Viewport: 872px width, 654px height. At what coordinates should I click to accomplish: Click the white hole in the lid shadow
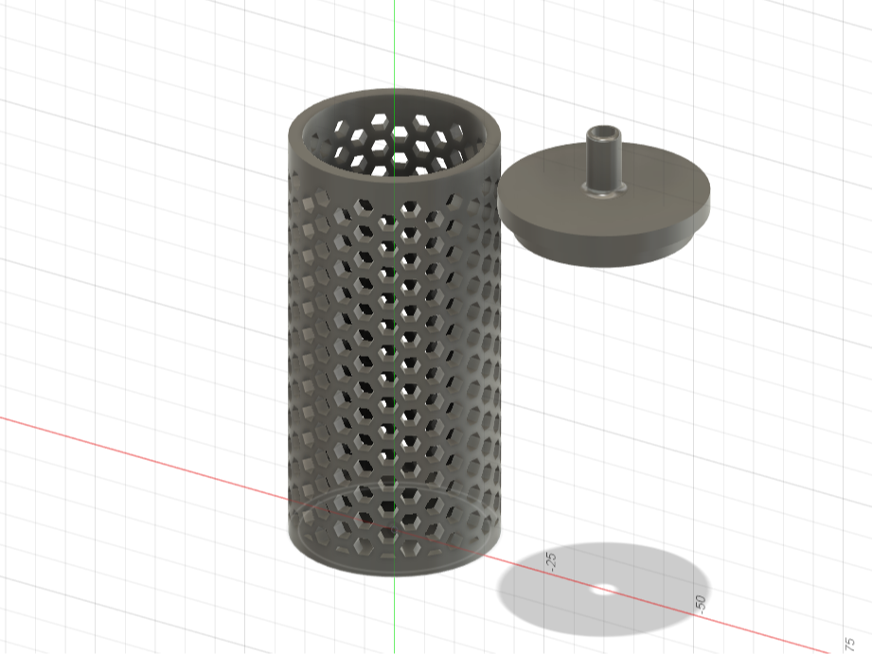point(603,590)
